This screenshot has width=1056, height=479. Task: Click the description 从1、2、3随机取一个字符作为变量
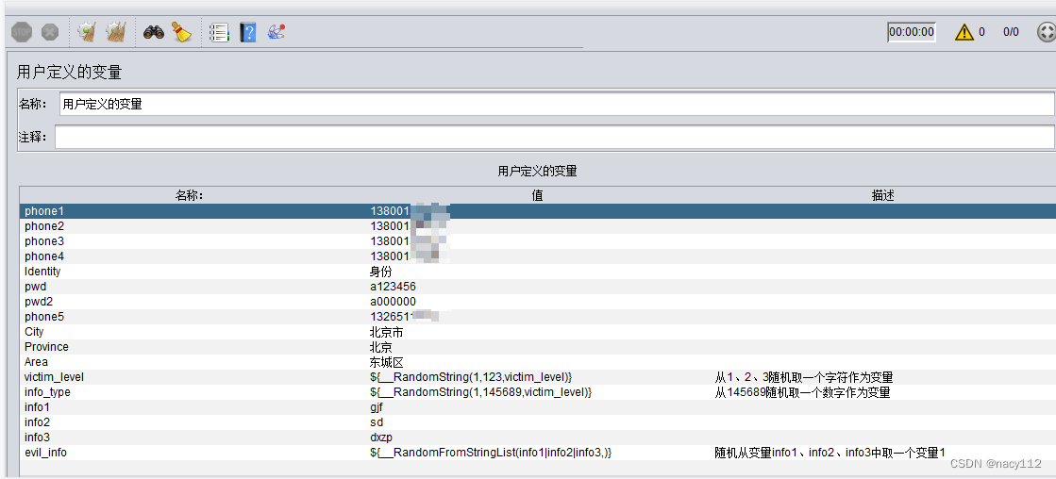click(x=803, y=377)
